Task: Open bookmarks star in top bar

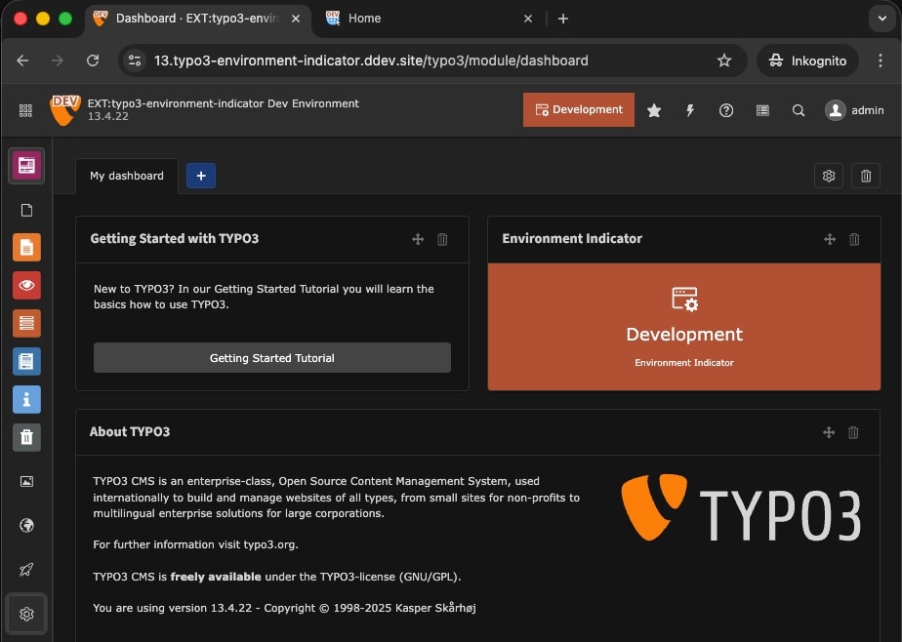Action: [x=654, y=110]
